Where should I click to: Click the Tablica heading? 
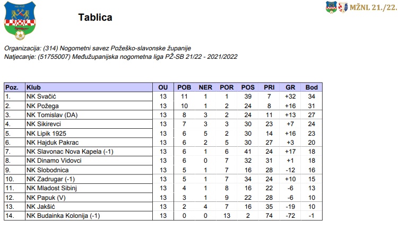point(95,17)
